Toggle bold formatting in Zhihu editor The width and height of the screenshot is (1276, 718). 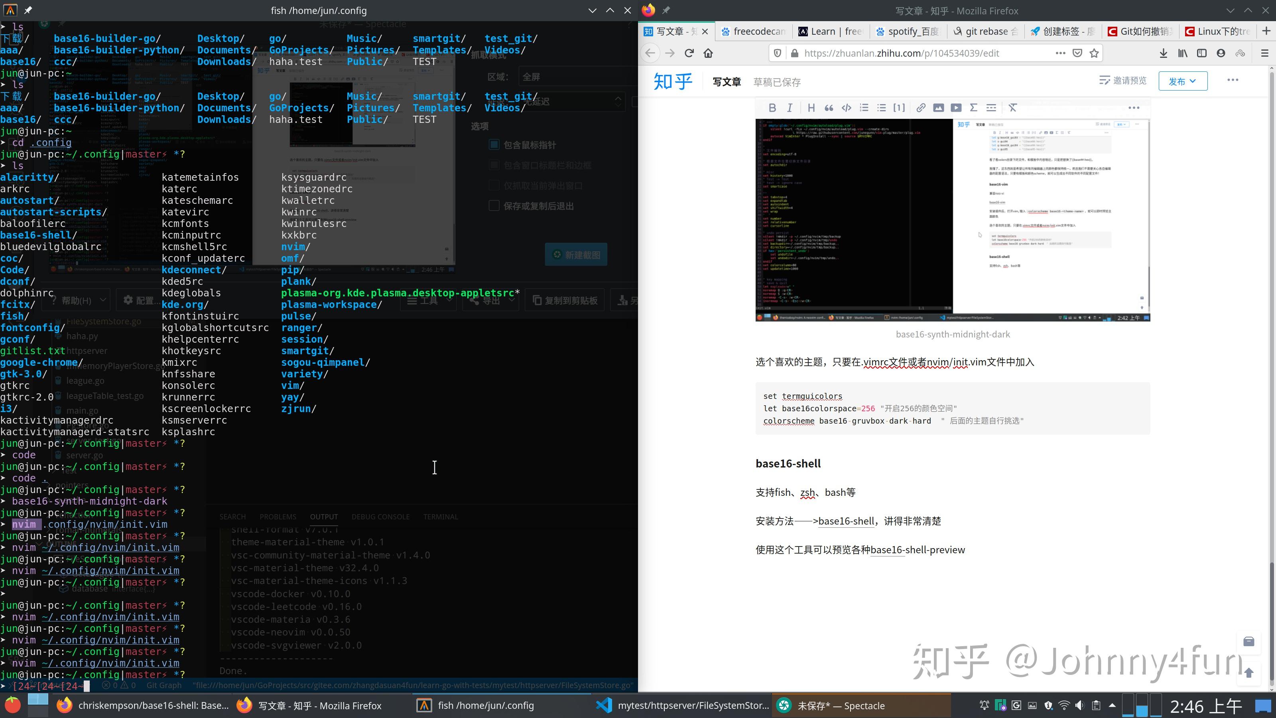(x=772, y=108)
